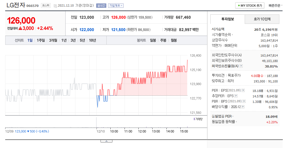This screenshot has width=284, height=148.
Task: Click the 저가 value 121,500
Action: (118, 30)
